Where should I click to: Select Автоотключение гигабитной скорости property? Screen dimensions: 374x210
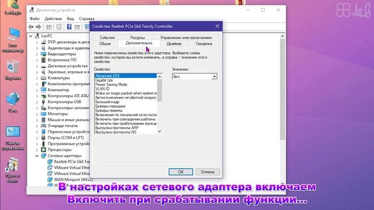[x=126, y=97]
